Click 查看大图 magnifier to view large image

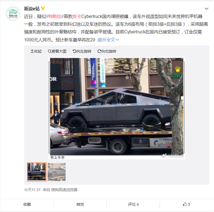(57, 51)
